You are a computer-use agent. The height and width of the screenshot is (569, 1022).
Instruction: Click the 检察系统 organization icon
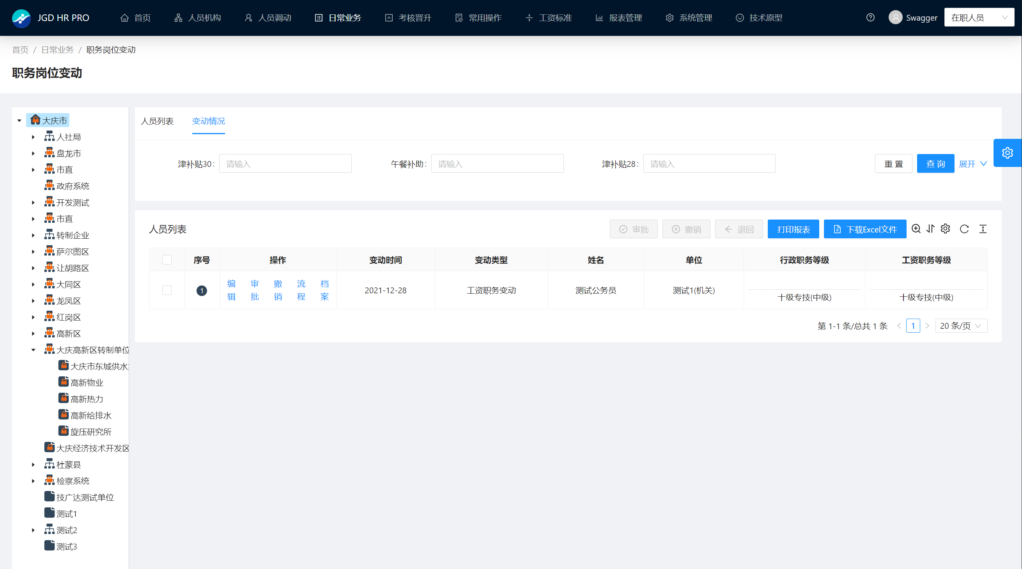pyautogui.click(x=49, y=480)
